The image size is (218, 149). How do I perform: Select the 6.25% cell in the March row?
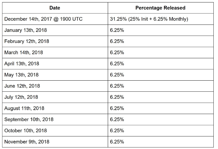pyautogui.click(x=117, y=52)
